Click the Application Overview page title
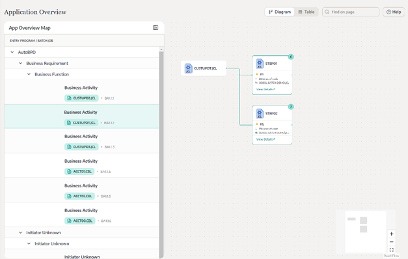 (x=35, y=12)
